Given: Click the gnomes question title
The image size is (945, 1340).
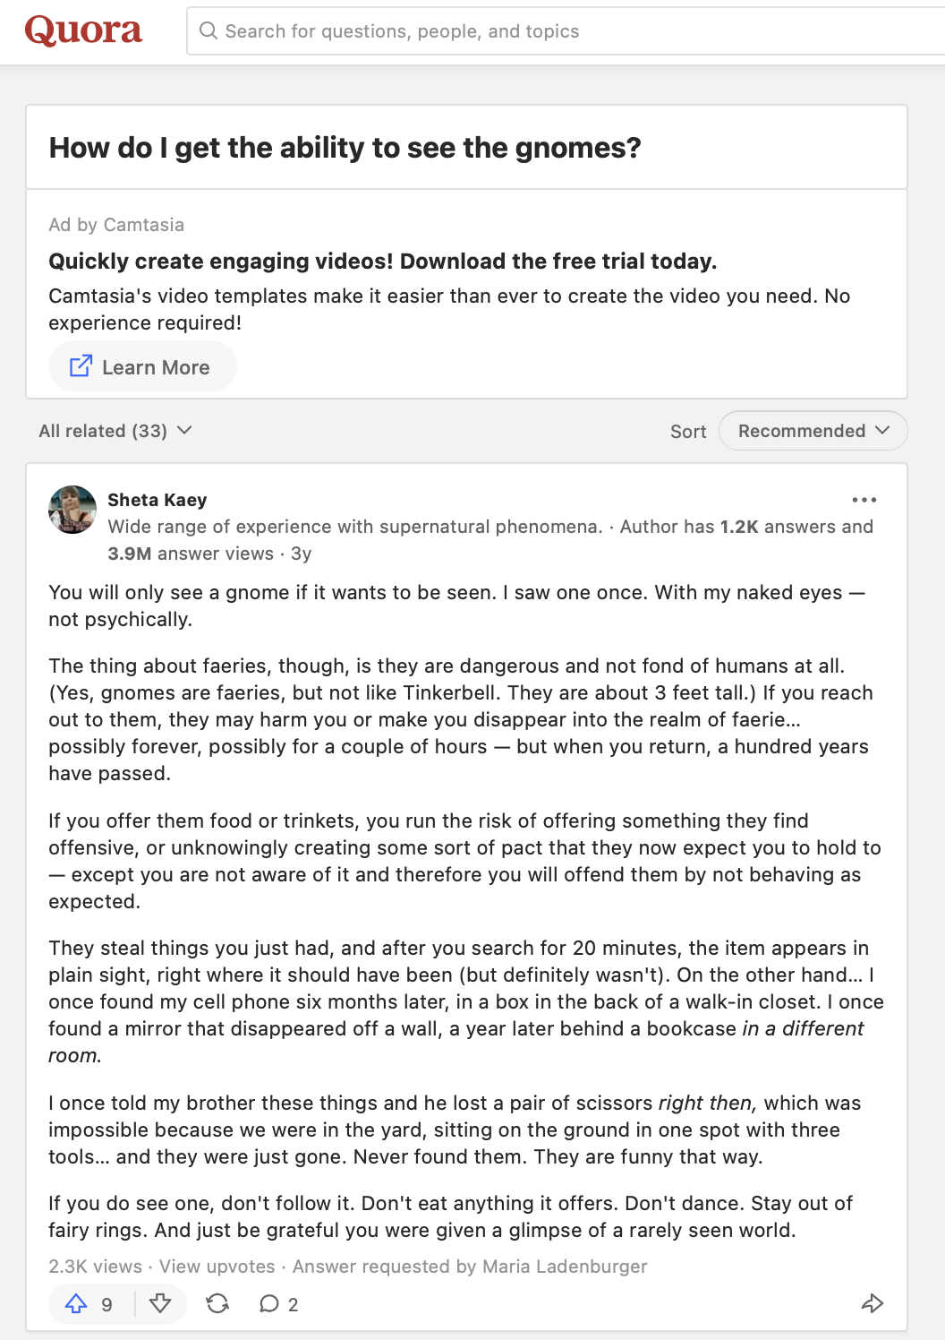Looking at the screenshot, I should [345, 148].
